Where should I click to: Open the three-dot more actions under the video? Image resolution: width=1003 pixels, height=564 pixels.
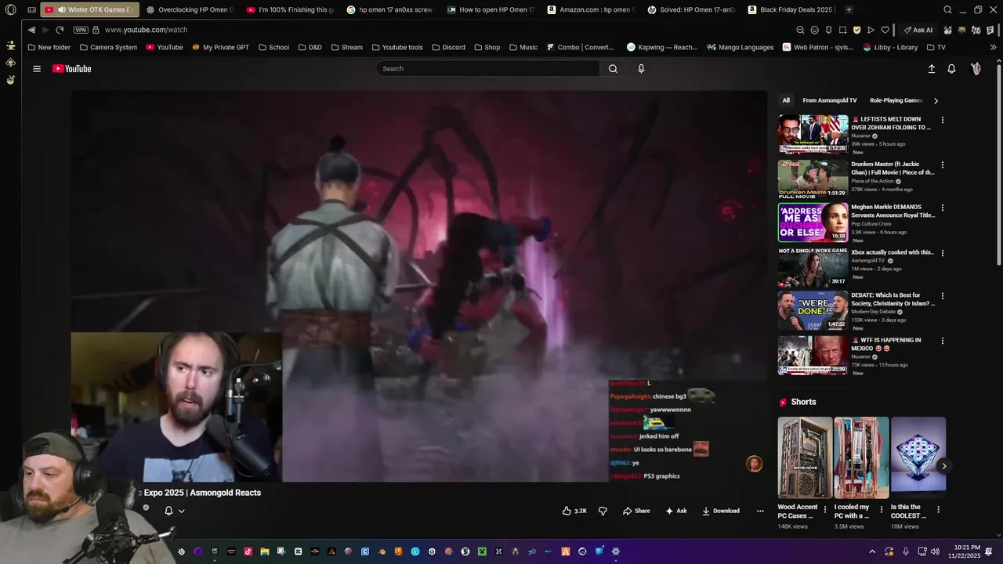pyautogui.click(x=760, y=511)
